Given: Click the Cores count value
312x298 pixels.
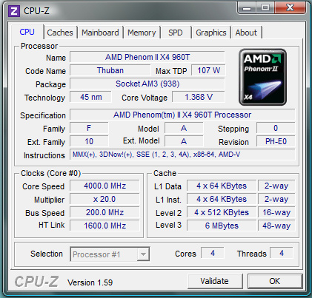Looking at the screenshot, I should (x=213, y=253).
